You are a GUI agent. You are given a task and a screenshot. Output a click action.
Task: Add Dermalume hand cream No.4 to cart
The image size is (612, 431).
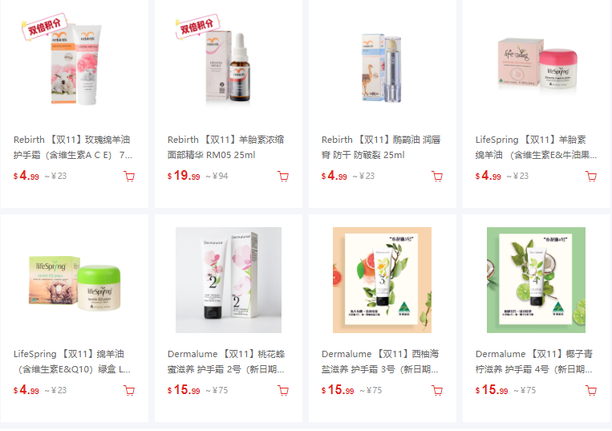(x=591, y=391)
